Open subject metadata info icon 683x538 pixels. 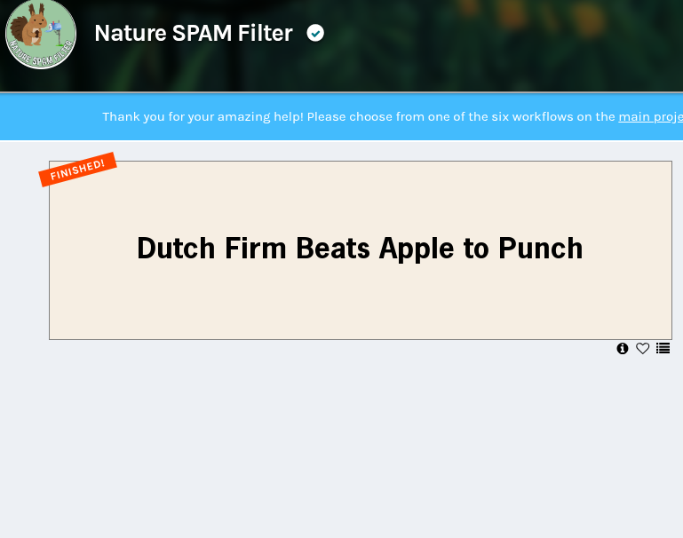point(622,348)
